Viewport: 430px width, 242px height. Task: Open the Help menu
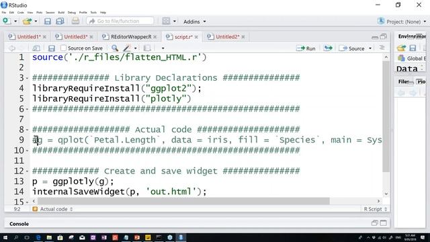103,12
